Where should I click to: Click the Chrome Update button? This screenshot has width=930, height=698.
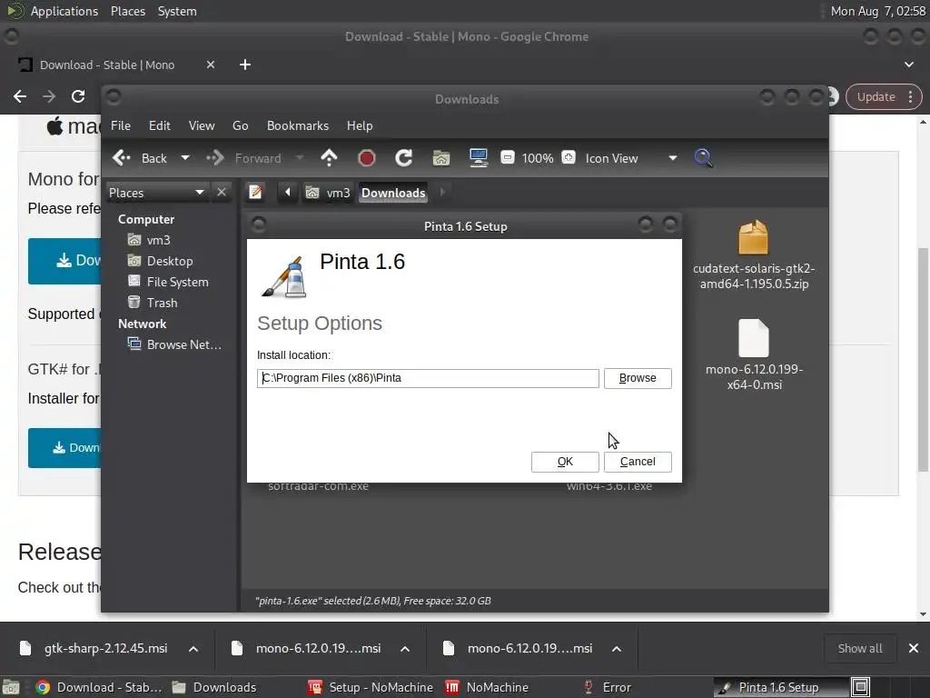tap(884, 96)
